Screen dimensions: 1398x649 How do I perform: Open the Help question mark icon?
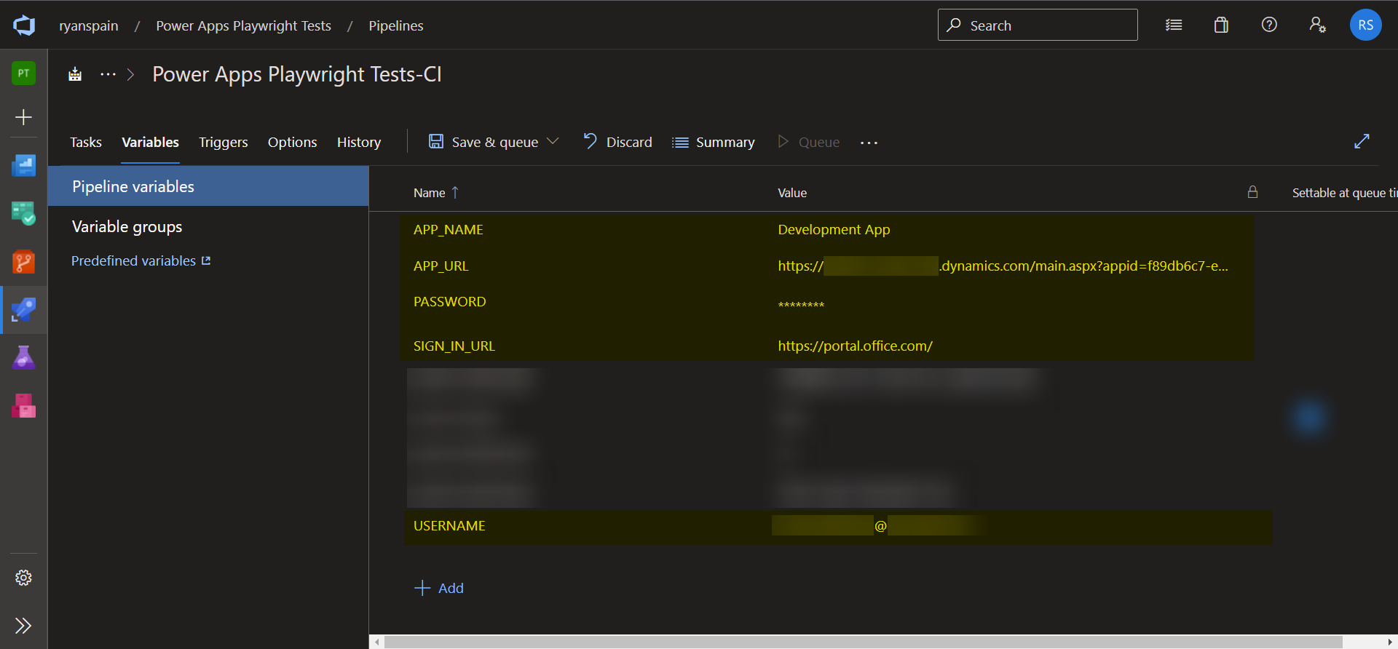click(1269, 25)
